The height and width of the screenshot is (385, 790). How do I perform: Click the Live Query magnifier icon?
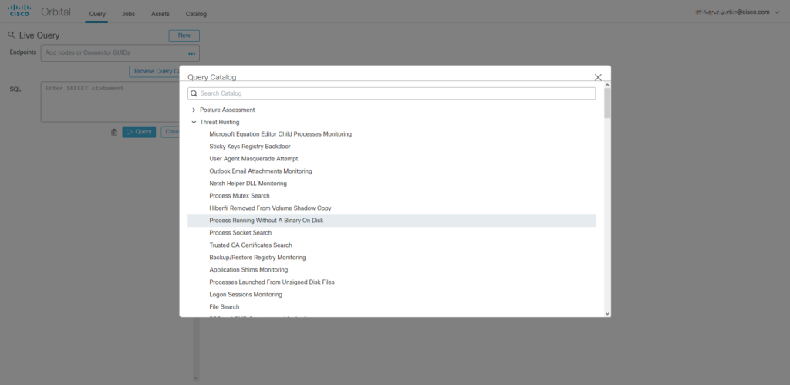[12, 35]
